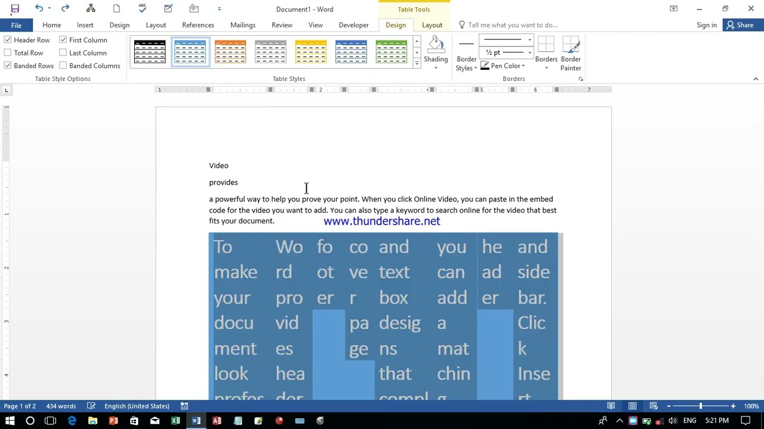Open Task View on the taskbar

click(51, 421)
